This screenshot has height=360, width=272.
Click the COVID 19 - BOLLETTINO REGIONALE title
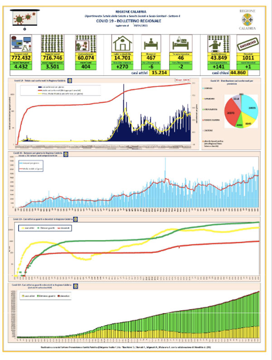(x=129, y=21)
